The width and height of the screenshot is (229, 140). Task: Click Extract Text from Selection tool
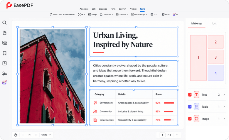[x=62, y=15]
